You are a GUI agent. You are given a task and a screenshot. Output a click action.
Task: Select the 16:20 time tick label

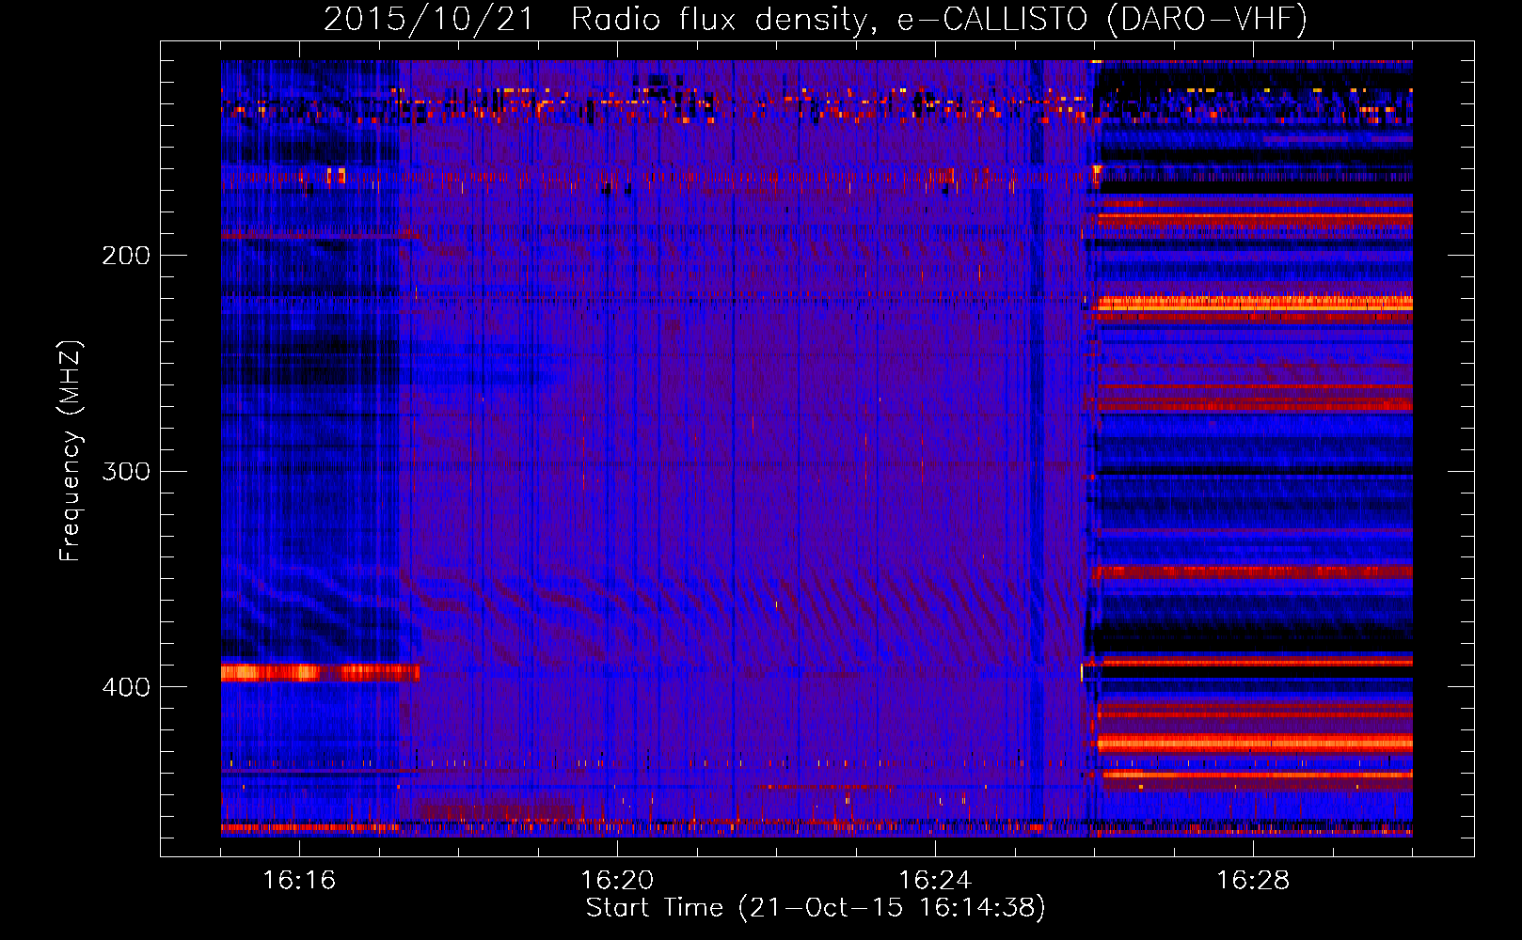pyautogui.click(x=617, y=880)
